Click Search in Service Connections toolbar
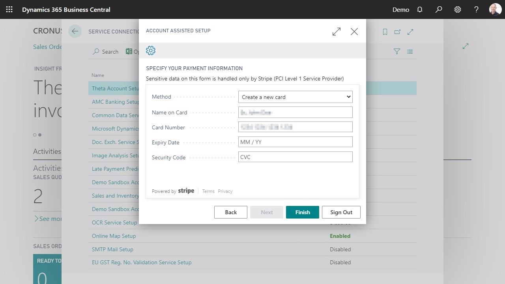This screenshot has height=284, width=505. click(x=106, y=52)
